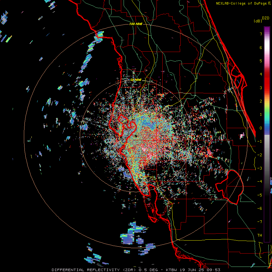
Task: Click the "100 NMI" range ring label
Action: click(x=136, y=24)
